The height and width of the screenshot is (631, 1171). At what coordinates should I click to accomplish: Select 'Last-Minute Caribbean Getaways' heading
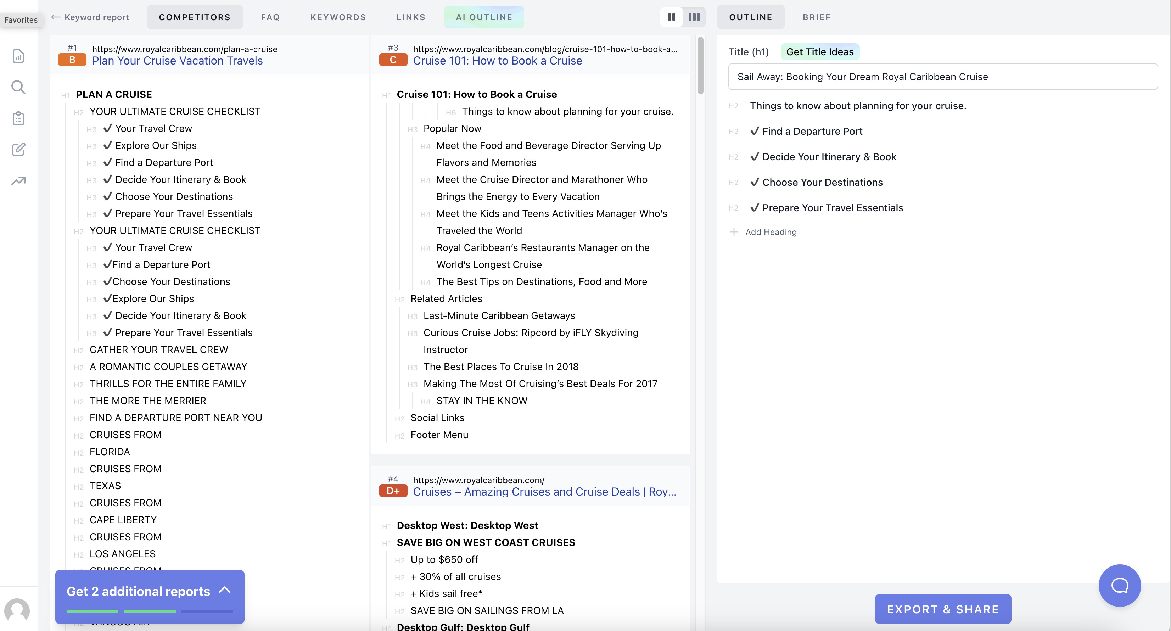click(x=499, y=316)
